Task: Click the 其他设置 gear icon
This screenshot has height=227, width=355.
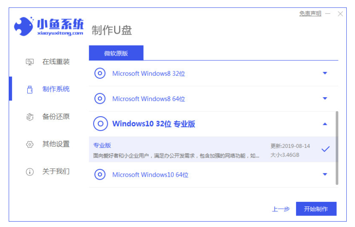Action: (30, 144)
